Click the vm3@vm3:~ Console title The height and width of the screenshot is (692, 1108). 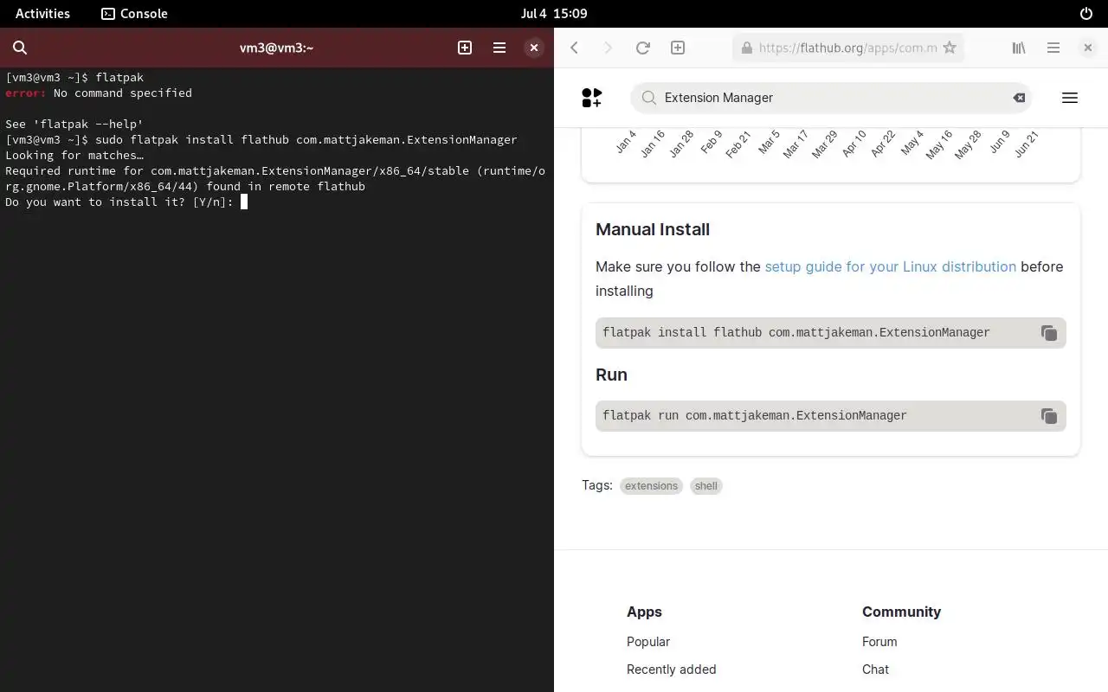(x=276, y=48)
